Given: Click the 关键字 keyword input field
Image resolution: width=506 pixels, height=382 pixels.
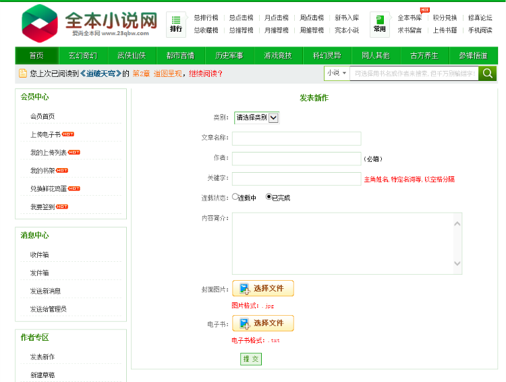Looking at the screenshot, I should (x=296, y=179).
